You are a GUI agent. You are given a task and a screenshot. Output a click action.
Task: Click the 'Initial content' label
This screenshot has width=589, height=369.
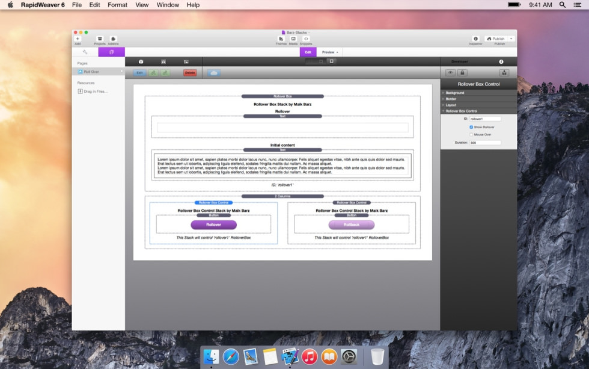282,145
